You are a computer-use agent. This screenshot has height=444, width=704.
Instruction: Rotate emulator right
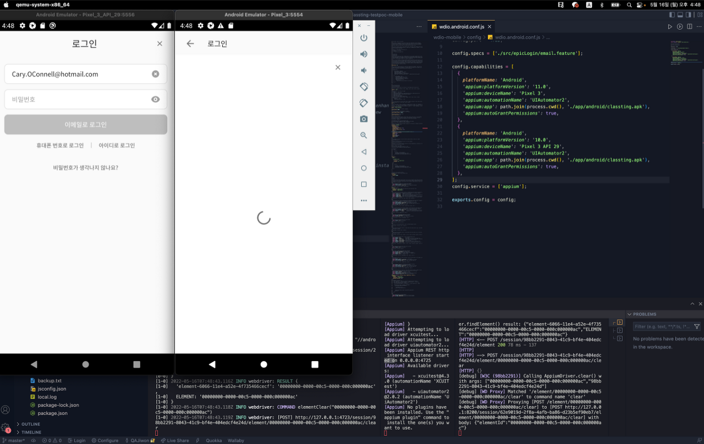(364, 103)
